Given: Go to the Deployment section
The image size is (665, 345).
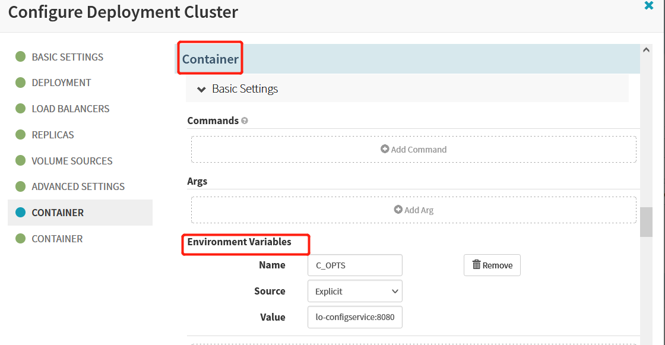Looking at the screenshot, I should point(62,83).
